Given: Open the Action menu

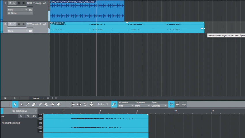Looking at the screenshot, I should 103,104.
